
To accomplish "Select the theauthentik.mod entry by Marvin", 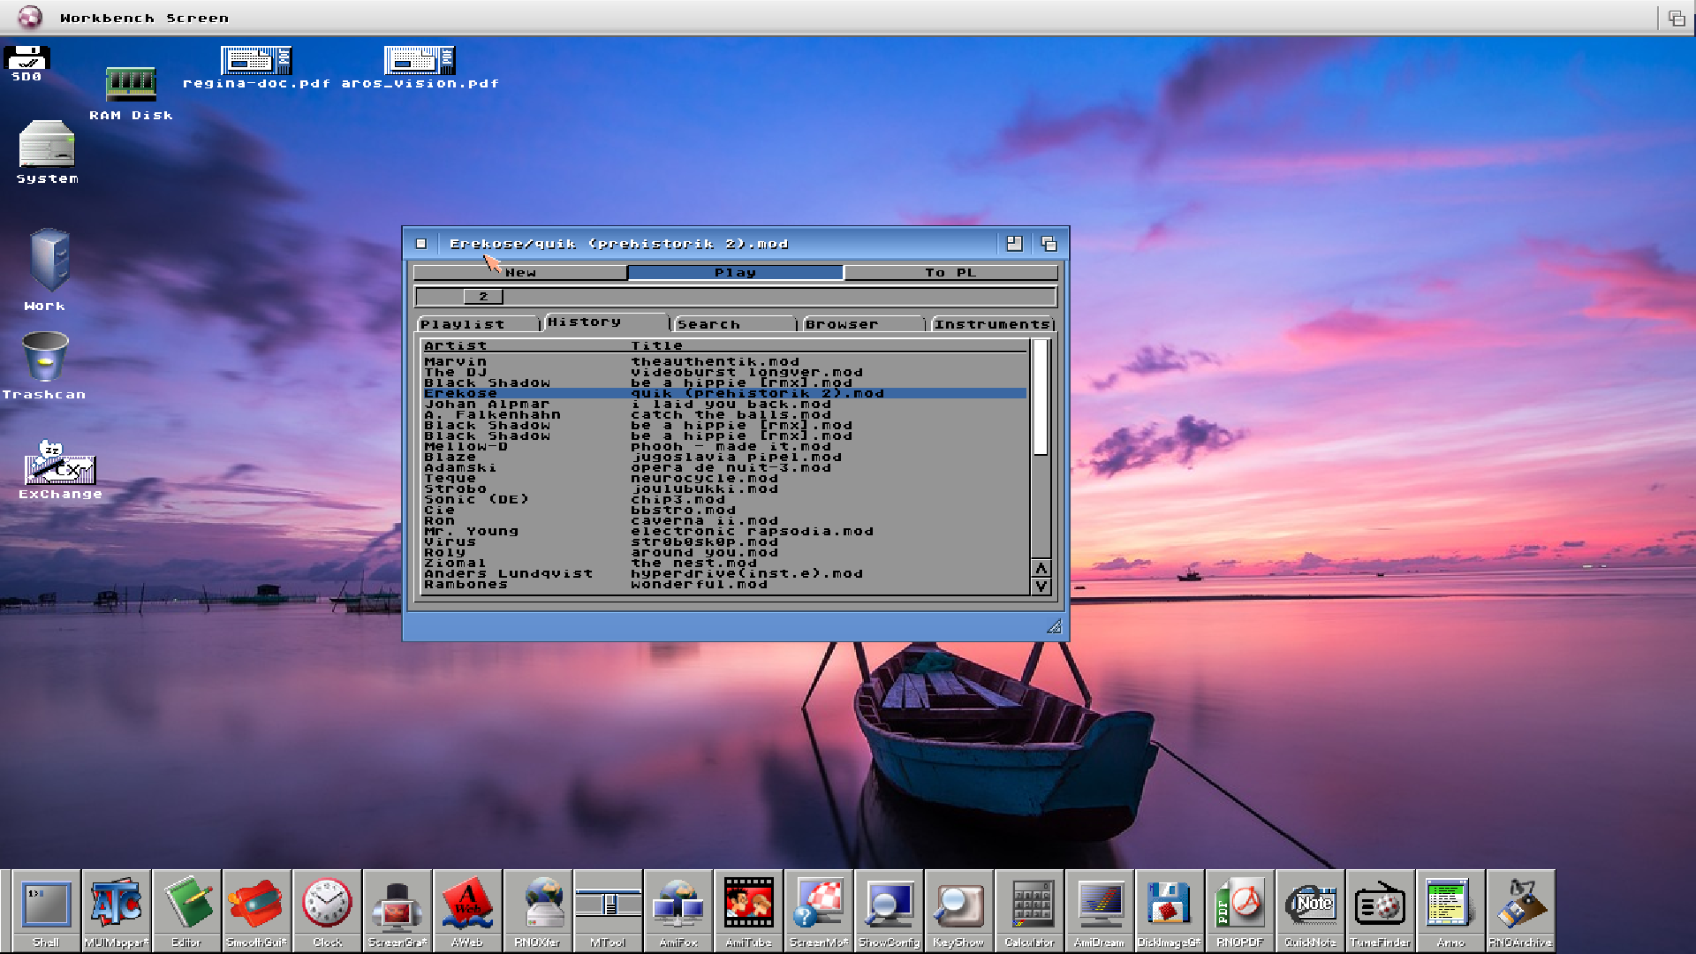I will (x=618, y=361).
